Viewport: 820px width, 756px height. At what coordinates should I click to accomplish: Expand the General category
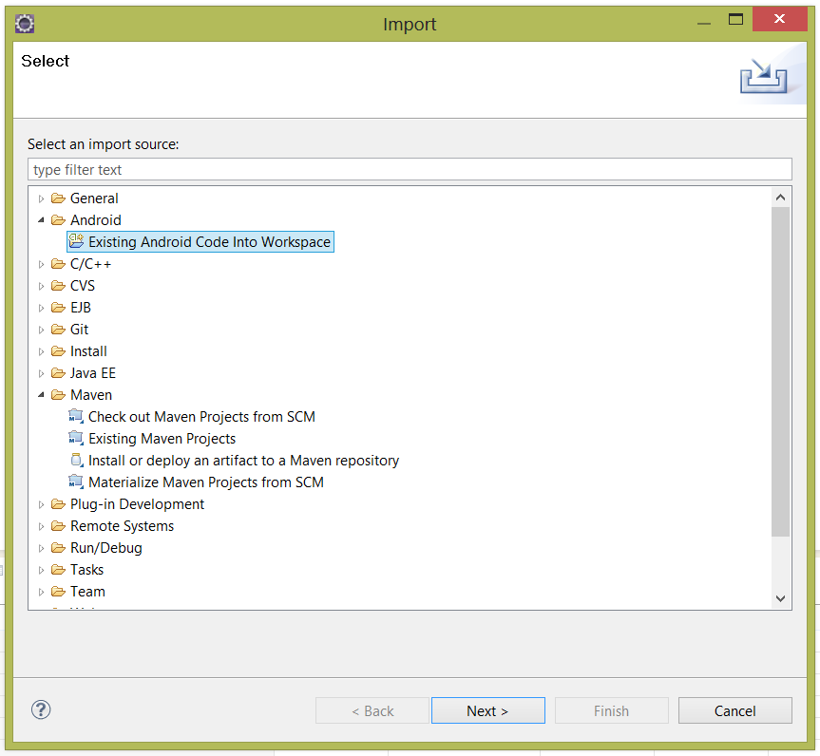[41, 198]
